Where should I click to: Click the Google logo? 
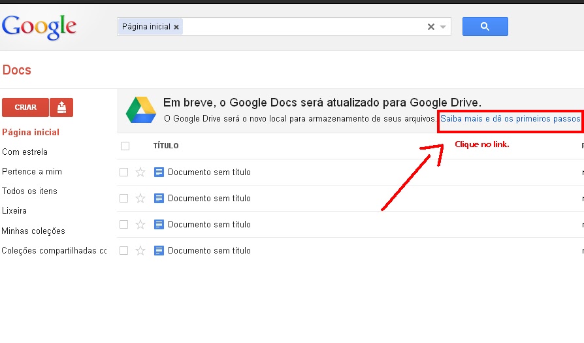click(x=39, y=27)
